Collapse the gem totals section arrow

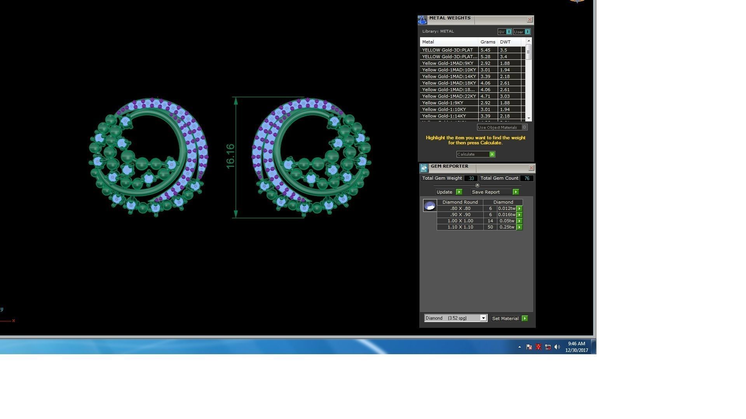point(478,185)
